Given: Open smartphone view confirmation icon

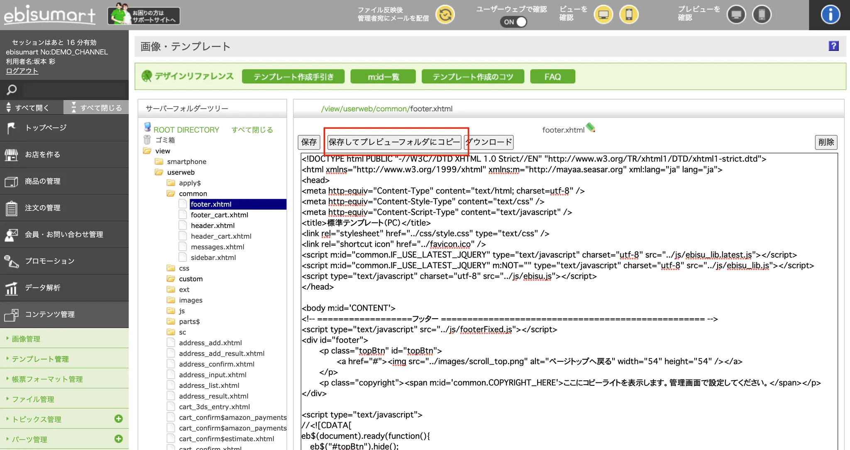Looking at the screenshot, I should 629,15.
